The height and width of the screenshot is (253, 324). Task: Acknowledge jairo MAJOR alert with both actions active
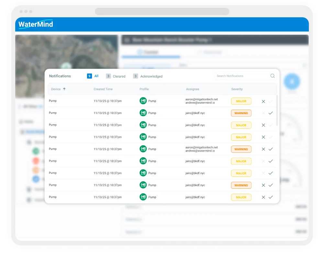[271, 197]
